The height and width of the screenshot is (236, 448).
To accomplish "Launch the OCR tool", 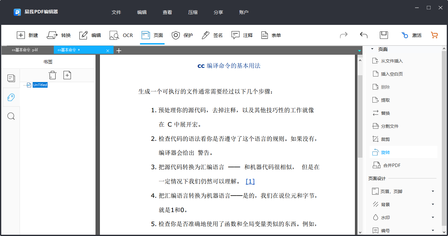I will (x=121, y=35).
